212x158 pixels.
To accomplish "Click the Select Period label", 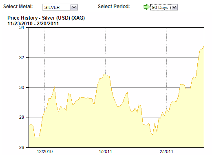I will (x=114, y=7).
